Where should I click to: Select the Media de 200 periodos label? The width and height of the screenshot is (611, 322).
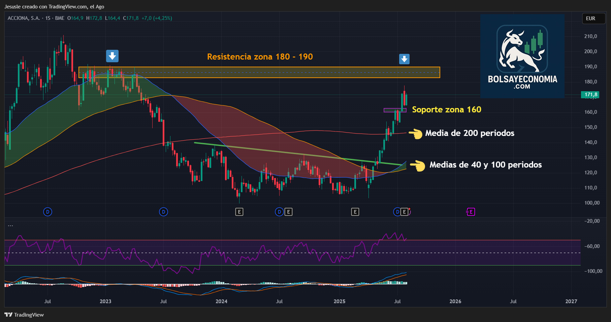tap(470, 133)
